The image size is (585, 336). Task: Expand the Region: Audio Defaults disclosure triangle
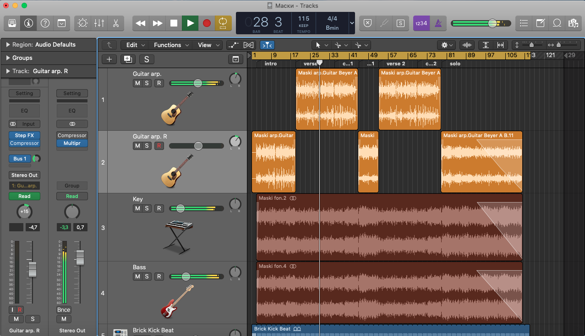(8, 45)
